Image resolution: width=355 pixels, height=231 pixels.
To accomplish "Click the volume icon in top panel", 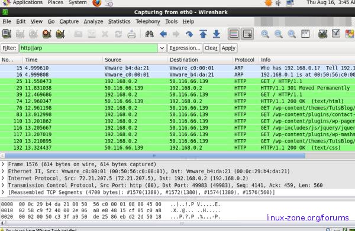I will point(279,3).
